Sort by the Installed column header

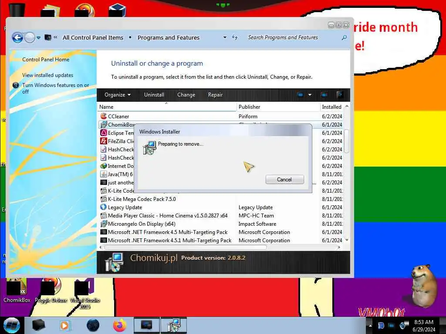tap(331, 107)
